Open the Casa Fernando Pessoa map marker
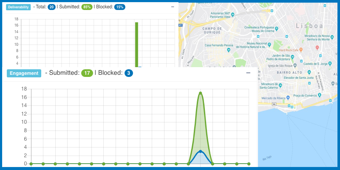340x170 pixels. point(229,50)
